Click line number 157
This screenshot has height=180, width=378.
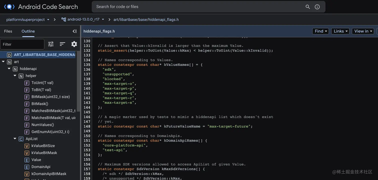coord(87,169)
